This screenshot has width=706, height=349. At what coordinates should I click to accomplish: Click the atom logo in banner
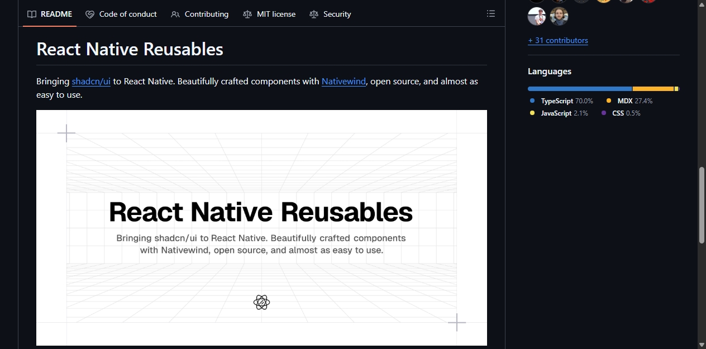(x=261, y=302)
